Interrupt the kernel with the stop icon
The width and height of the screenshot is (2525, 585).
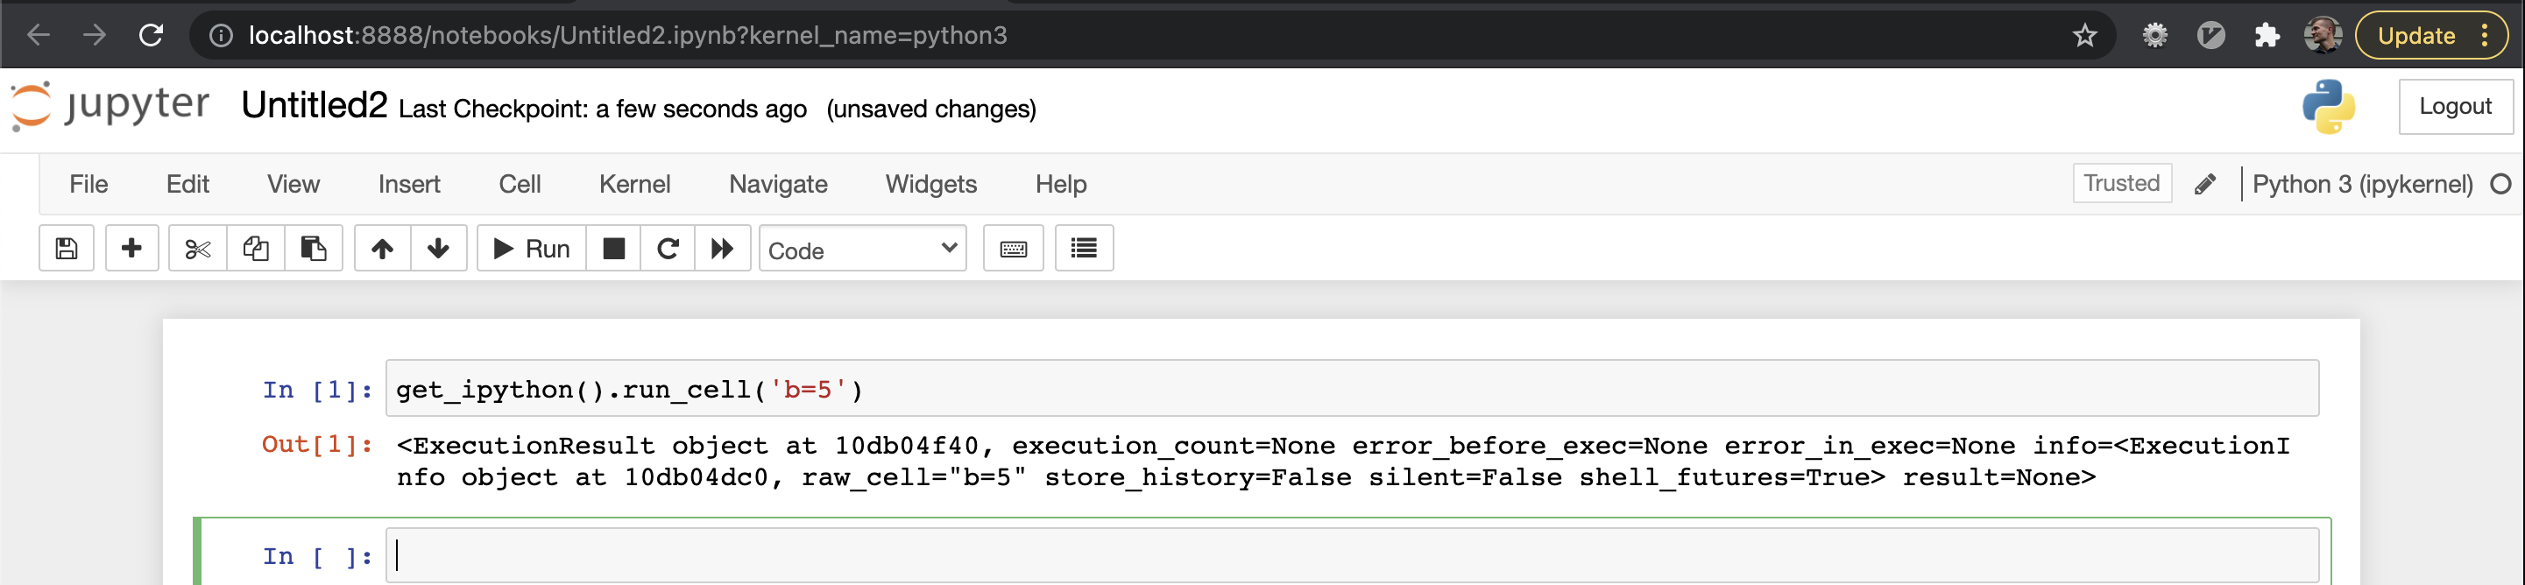[613, 248]
